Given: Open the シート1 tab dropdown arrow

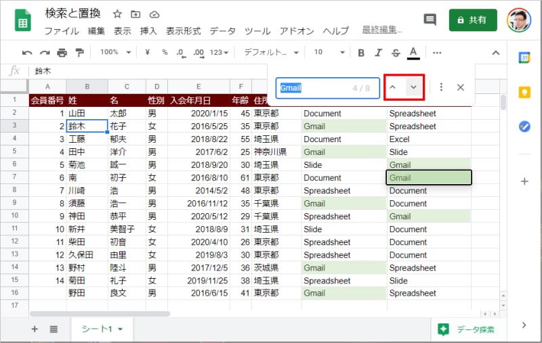Looking at the screenshot, I should click(x=121, y=329).
